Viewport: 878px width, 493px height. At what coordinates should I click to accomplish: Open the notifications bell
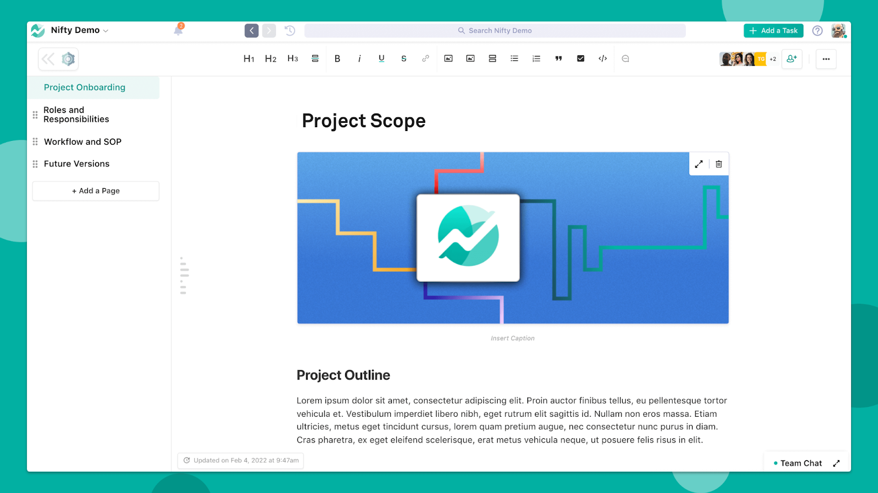point(178,30)
